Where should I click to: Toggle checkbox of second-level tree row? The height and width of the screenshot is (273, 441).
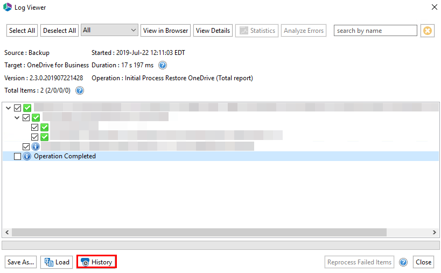26,117
